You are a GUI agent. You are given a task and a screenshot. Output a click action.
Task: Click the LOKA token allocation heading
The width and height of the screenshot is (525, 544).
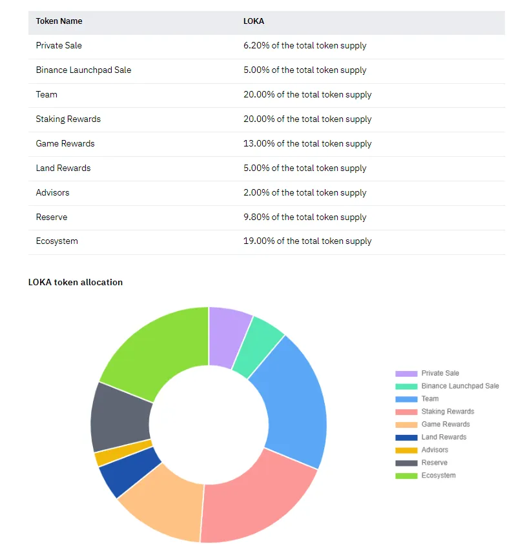pyautogui.click(x=76, y=283)
